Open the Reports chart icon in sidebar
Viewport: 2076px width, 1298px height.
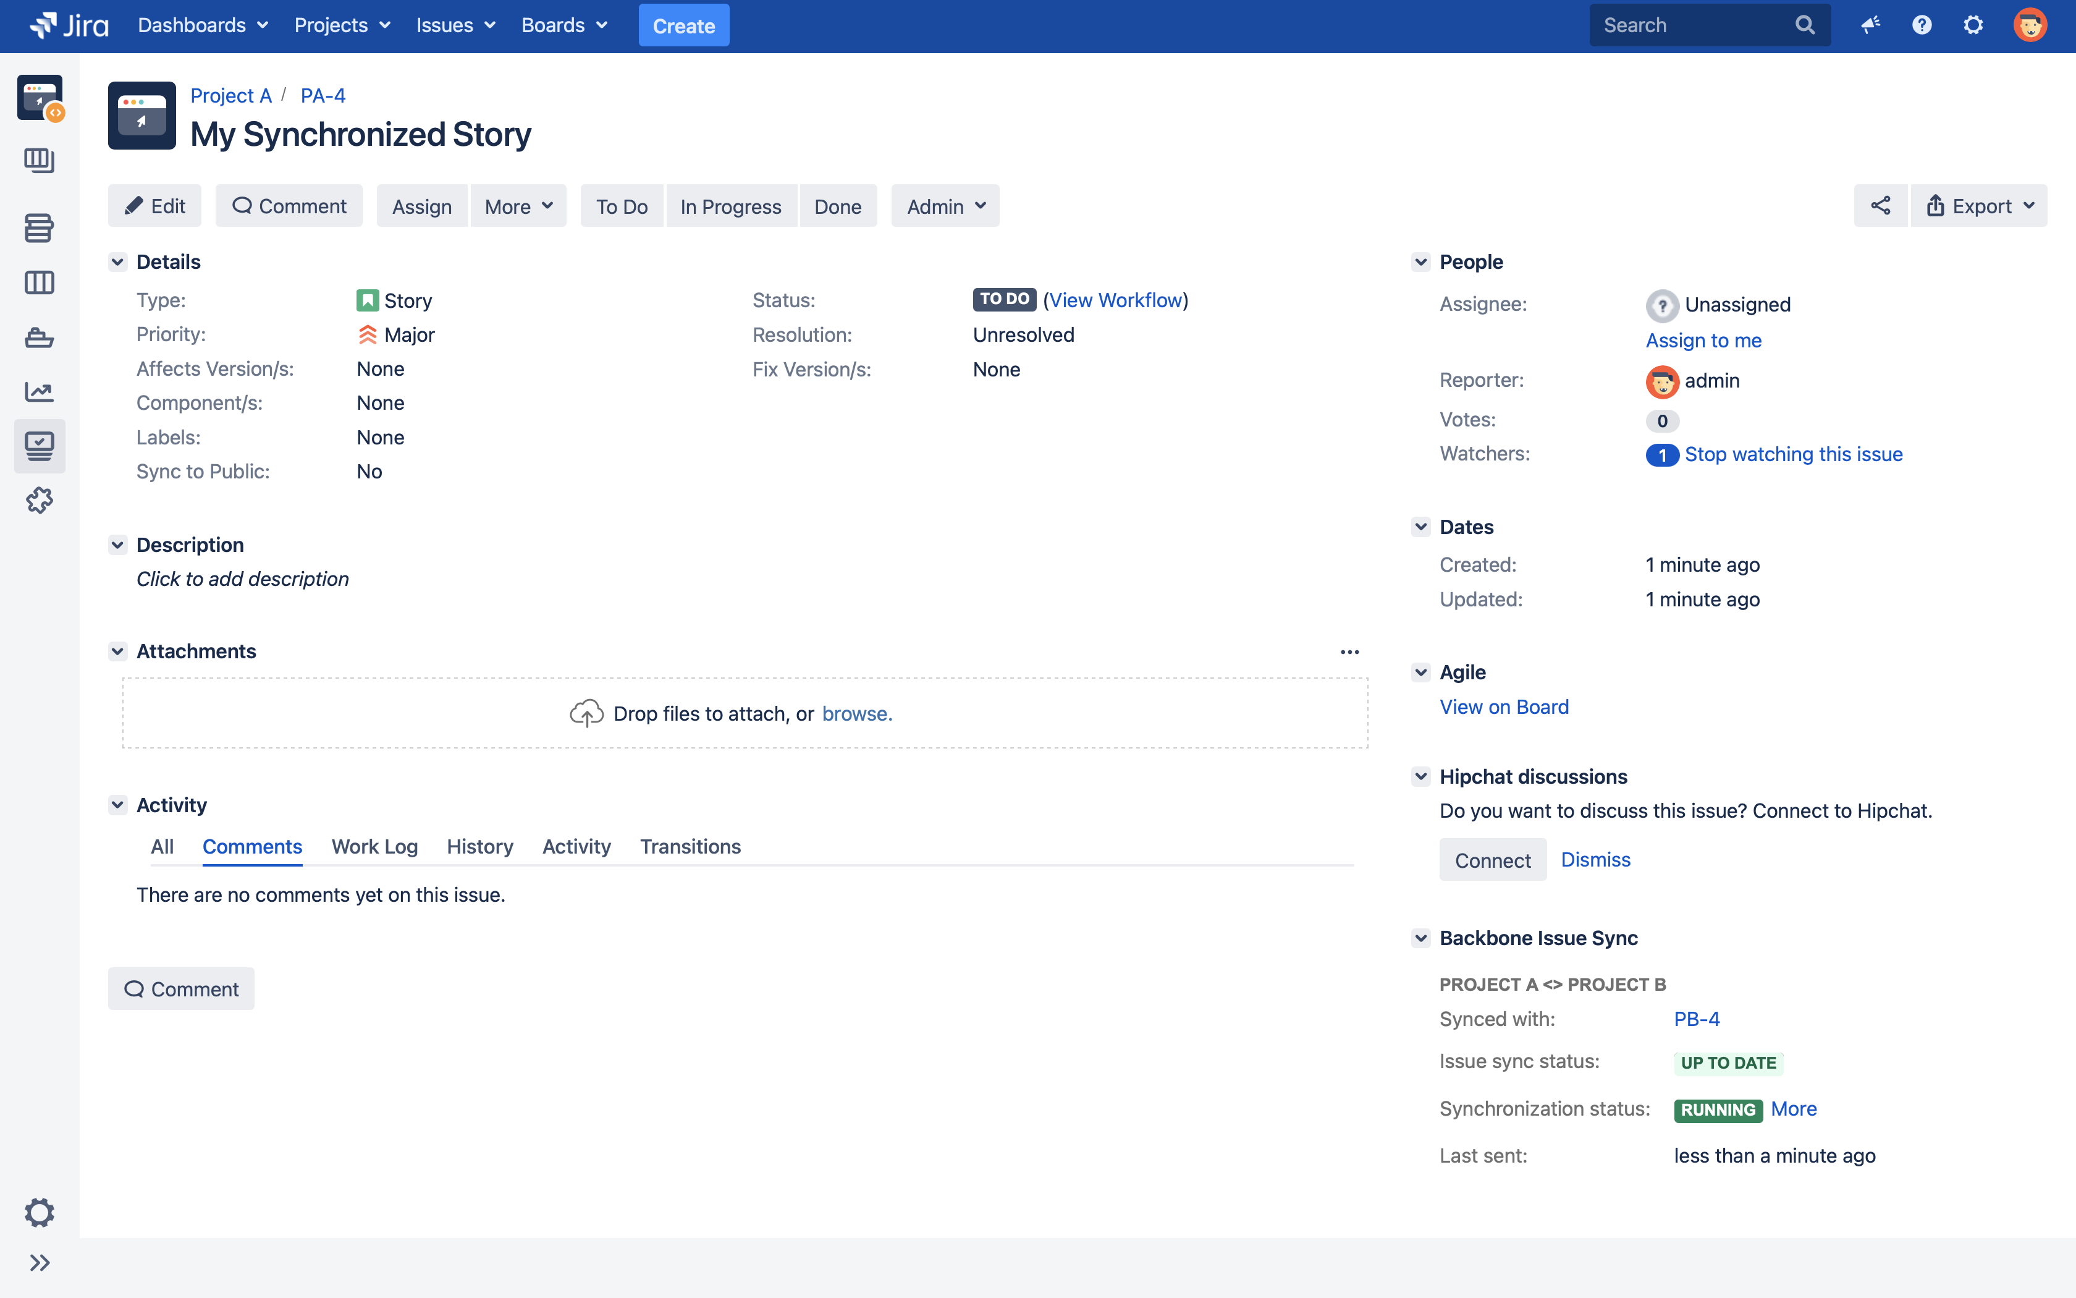(38, 392)
